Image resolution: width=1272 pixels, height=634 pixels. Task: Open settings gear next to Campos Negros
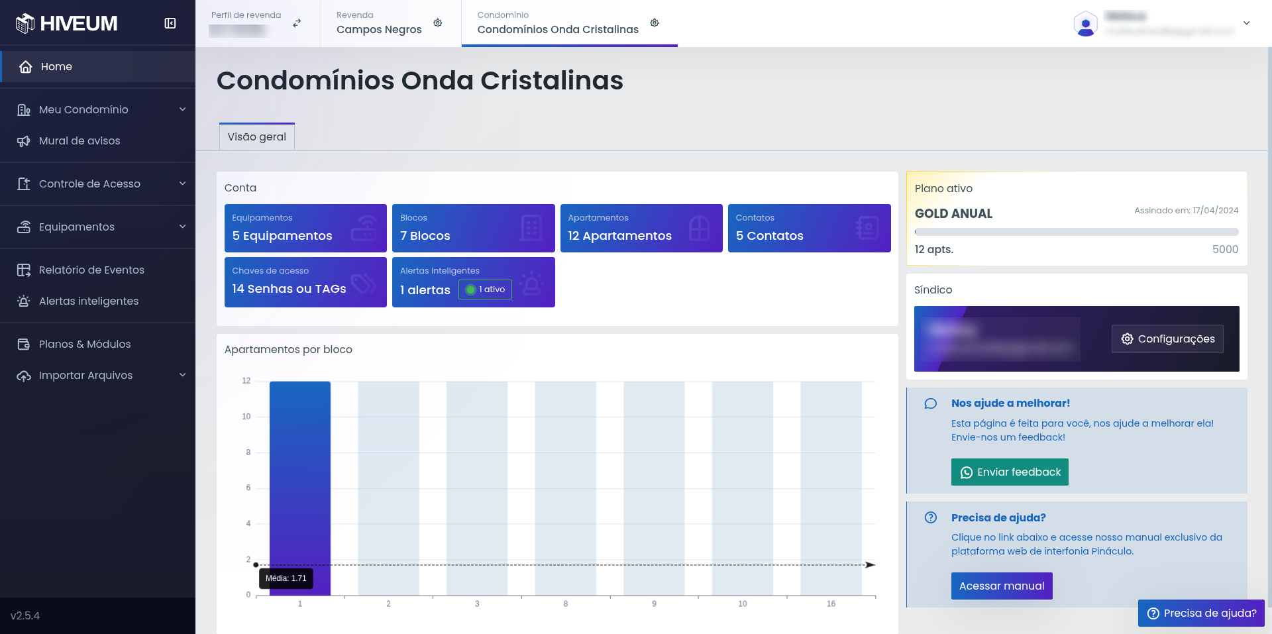point(438,23)
